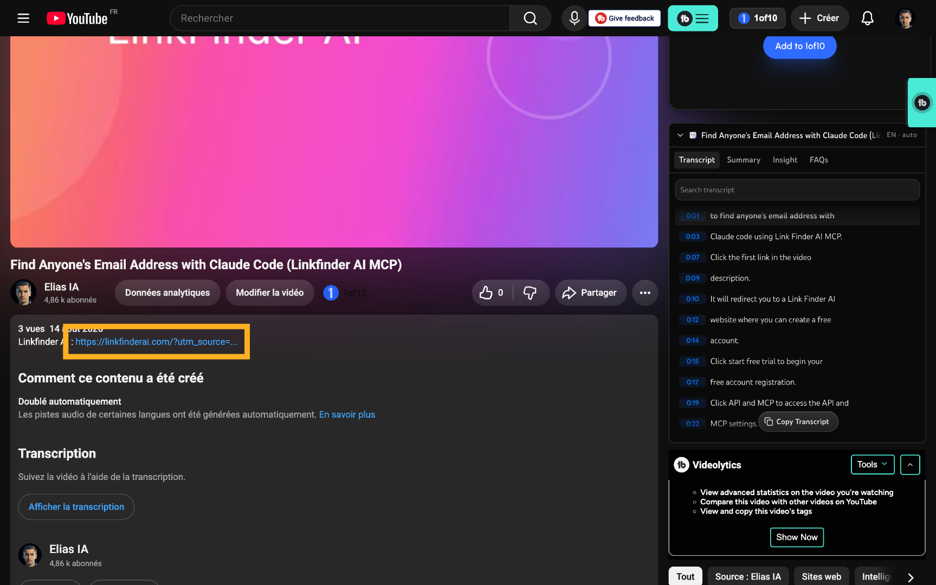
Task: Share the video with Partager
Action: point(590,293)
